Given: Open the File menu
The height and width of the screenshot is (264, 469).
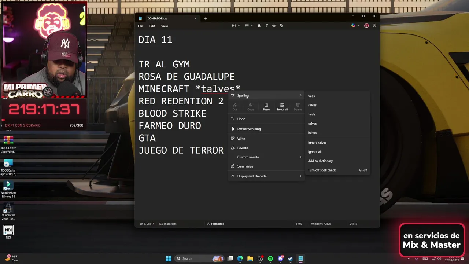Looking at the screenshot, I should point(140,26).
